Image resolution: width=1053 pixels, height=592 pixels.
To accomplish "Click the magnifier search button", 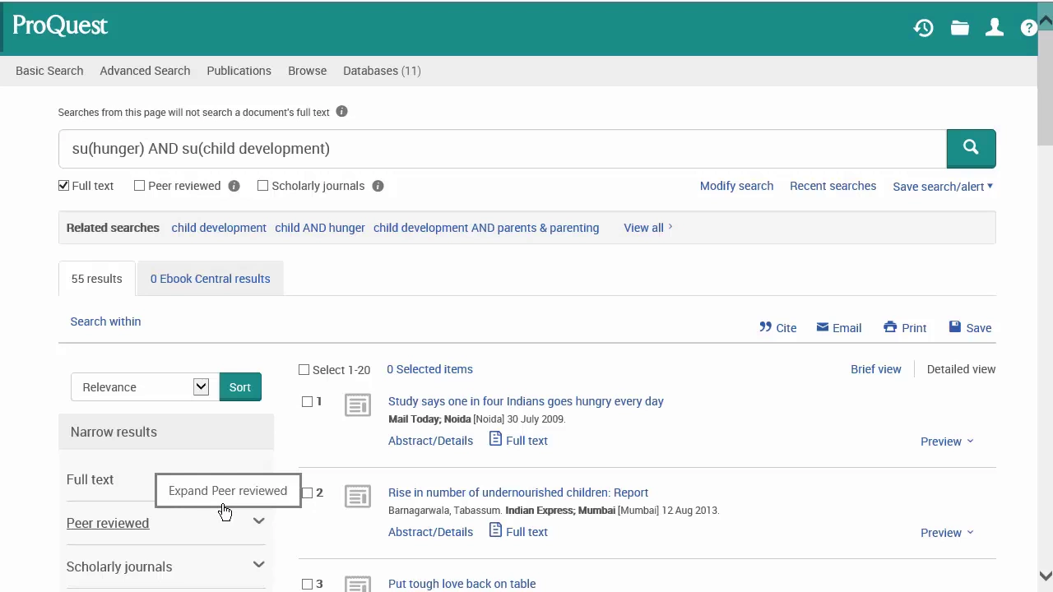I will click(x=971, y=148).
